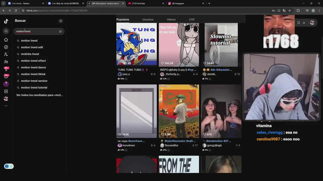This screenshot has height=181, width=323.
Task: Open the horushere elevator video thumbnail
Action: click(x=137, y=111)
